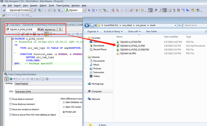Expand the Organize dropdown in Explorer
207x126 pixels.
click(x=93, y=32)
